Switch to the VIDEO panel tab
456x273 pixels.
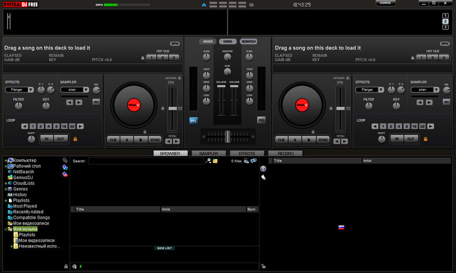coord(227,42)
